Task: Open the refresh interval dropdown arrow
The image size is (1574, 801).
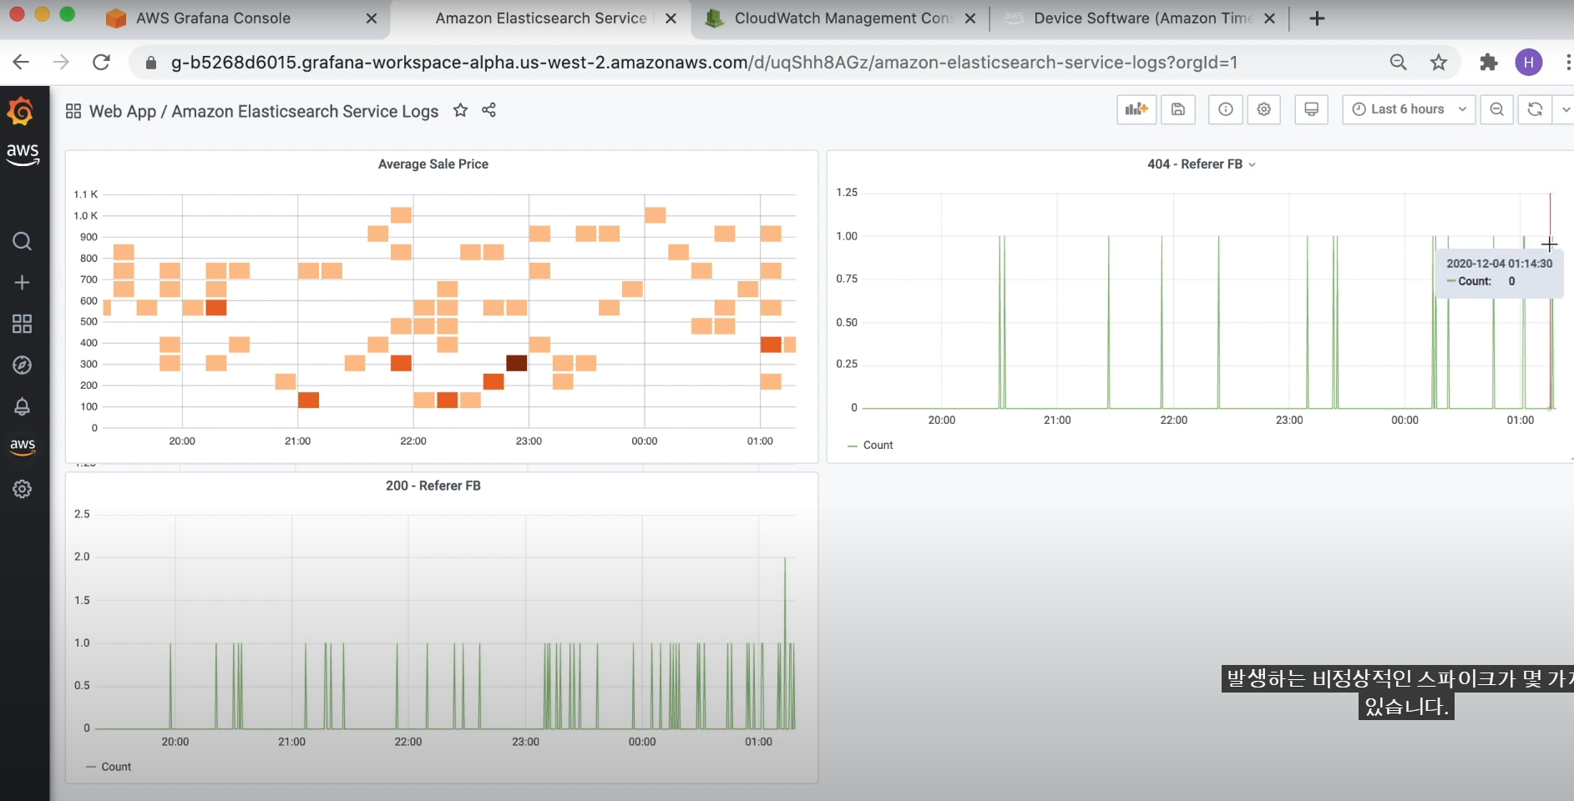Action: coord(1564,109)
